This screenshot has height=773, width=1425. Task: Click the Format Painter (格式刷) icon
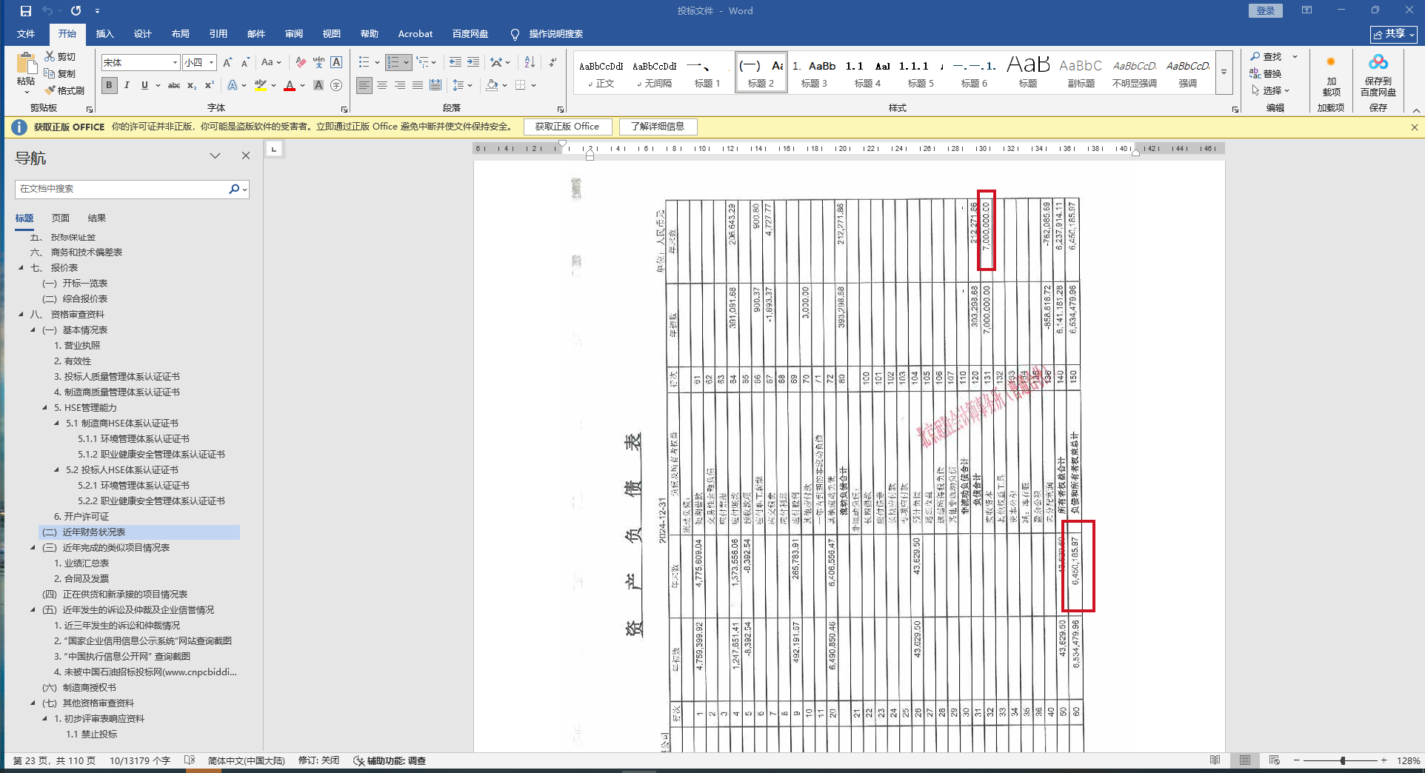point(50,90)
